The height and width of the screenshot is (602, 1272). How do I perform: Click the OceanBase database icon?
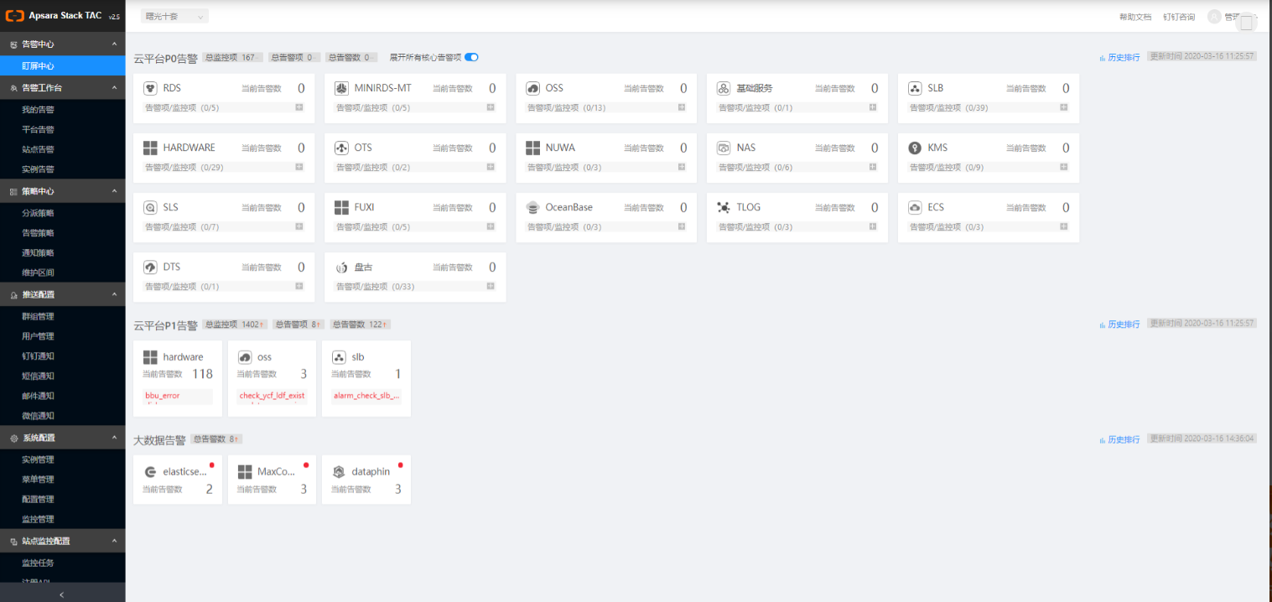coord(532,207)
